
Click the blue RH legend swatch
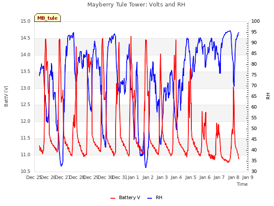tap(149, 198)
